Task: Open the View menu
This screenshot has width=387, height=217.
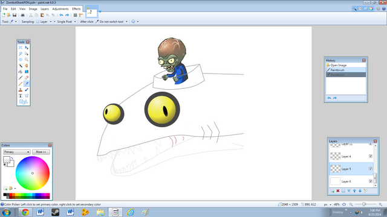Action: click(x=22, y=9)
